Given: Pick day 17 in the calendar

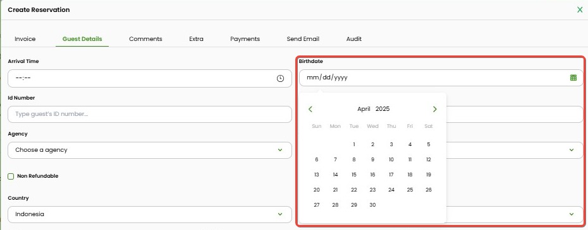Looking at the screenshot, I should click(x=391, y=175).
